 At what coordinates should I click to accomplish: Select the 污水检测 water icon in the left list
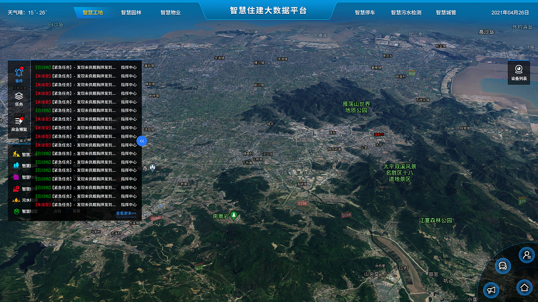pos(16,200)
